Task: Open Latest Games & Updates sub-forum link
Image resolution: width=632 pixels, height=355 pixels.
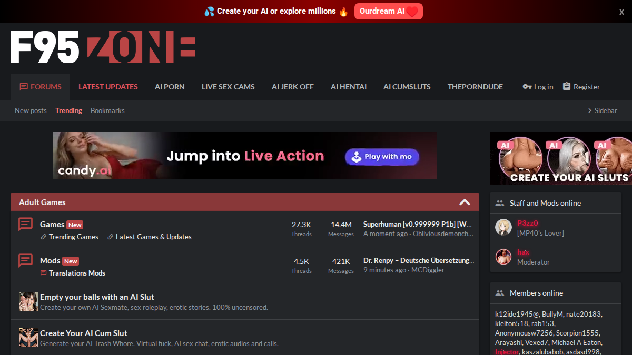Action: tap(154, 237)
